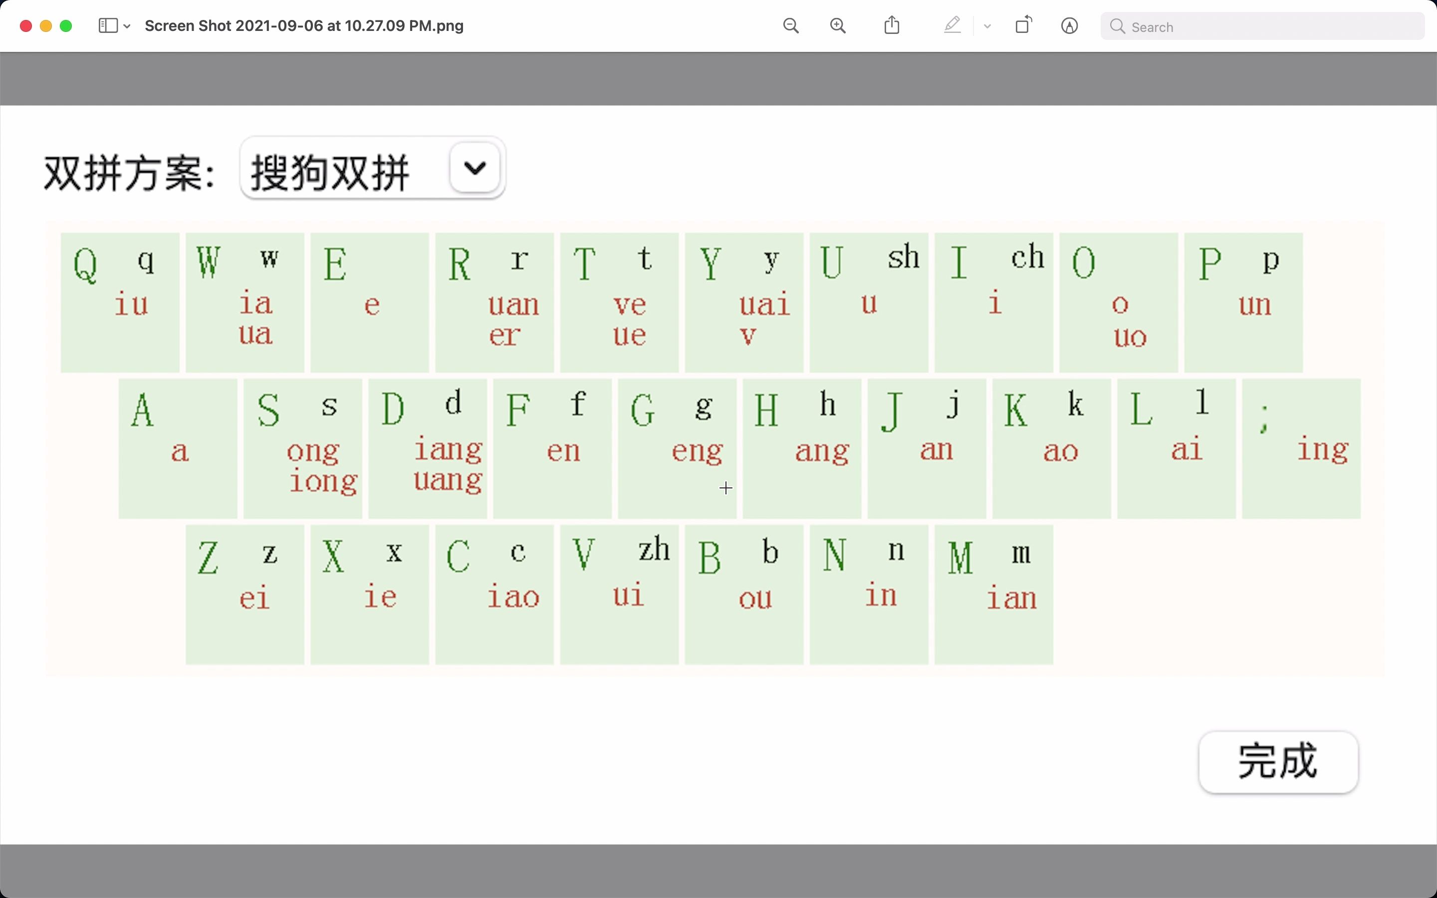Click the L key tile with ai

coord(1177,449)
